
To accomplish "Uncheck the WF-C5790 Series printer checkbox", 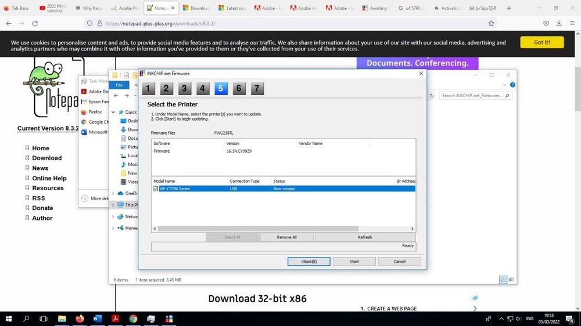I will (155, 189).
